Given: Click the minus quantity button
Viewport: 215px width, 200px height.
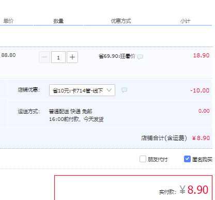Looking at the screenshot, I should click(44, 57).
